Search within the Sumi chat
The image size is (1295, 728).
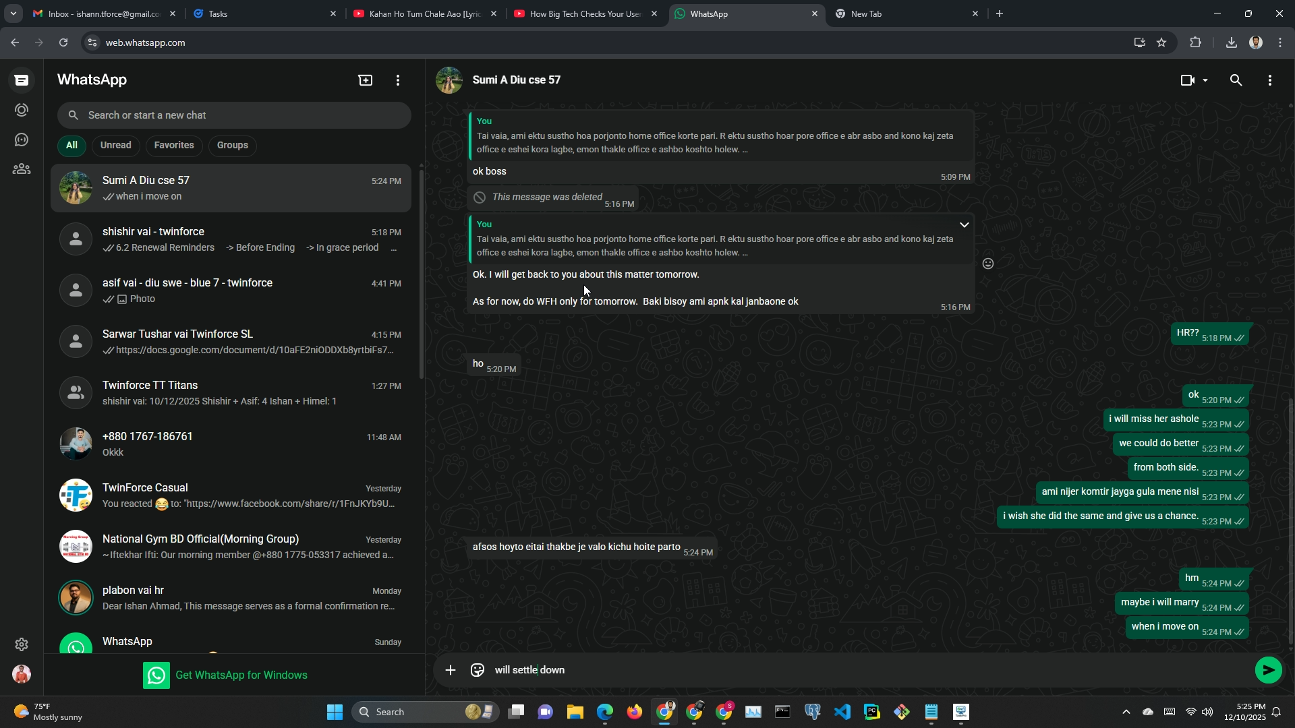[x=1236, y=80]
